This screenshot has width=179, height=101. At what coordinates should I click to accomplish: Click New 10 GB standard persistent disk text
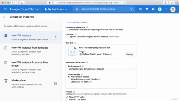click(95, 48)
